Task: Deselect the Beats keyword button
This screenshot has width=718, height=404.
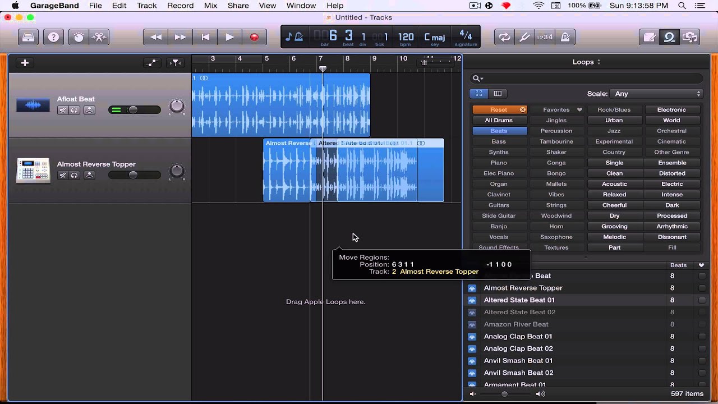Action: pos(499,131)
